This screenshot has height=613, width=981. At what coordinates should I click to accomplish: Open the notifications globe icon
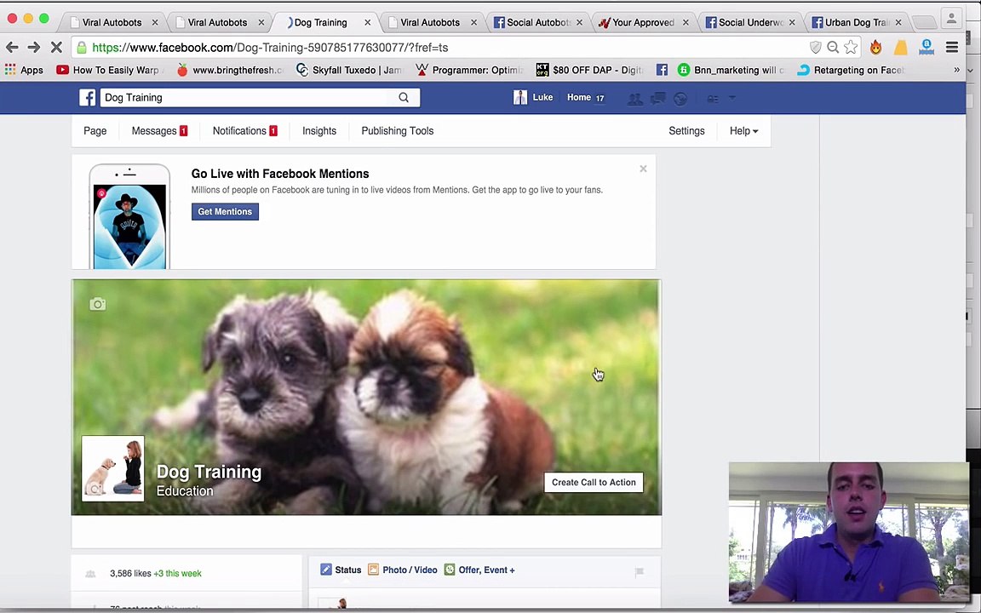tap(680, 99)
